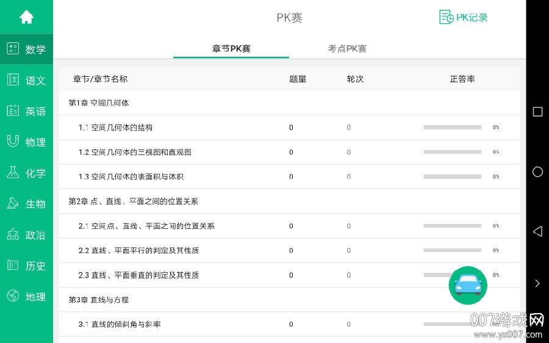
Task: Select the 章节PK赛 tab
Action: (x=231, y=48)
